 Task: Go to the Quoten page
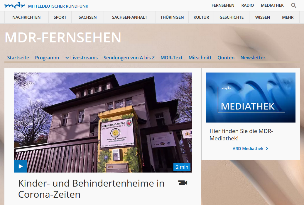coord(226,58)
